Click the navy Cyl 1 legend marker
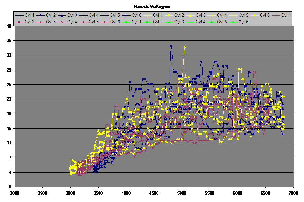The height and width of the screenshot is (202, 304). (x=19, y=15)
